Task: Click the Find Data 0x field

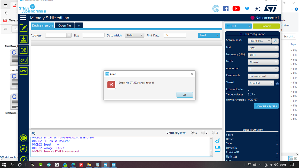Action: [175, 35]
